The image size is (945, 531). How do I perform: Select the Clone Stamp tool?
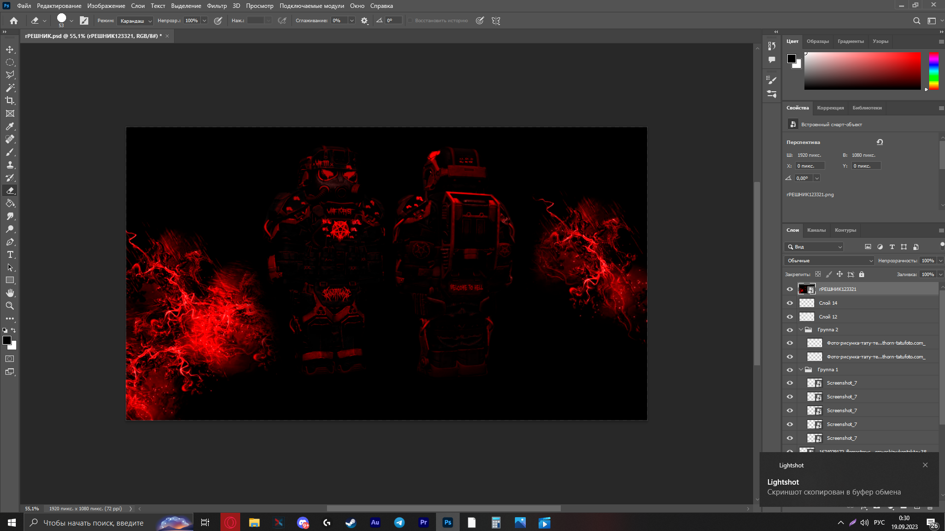[x=10, y=165]
